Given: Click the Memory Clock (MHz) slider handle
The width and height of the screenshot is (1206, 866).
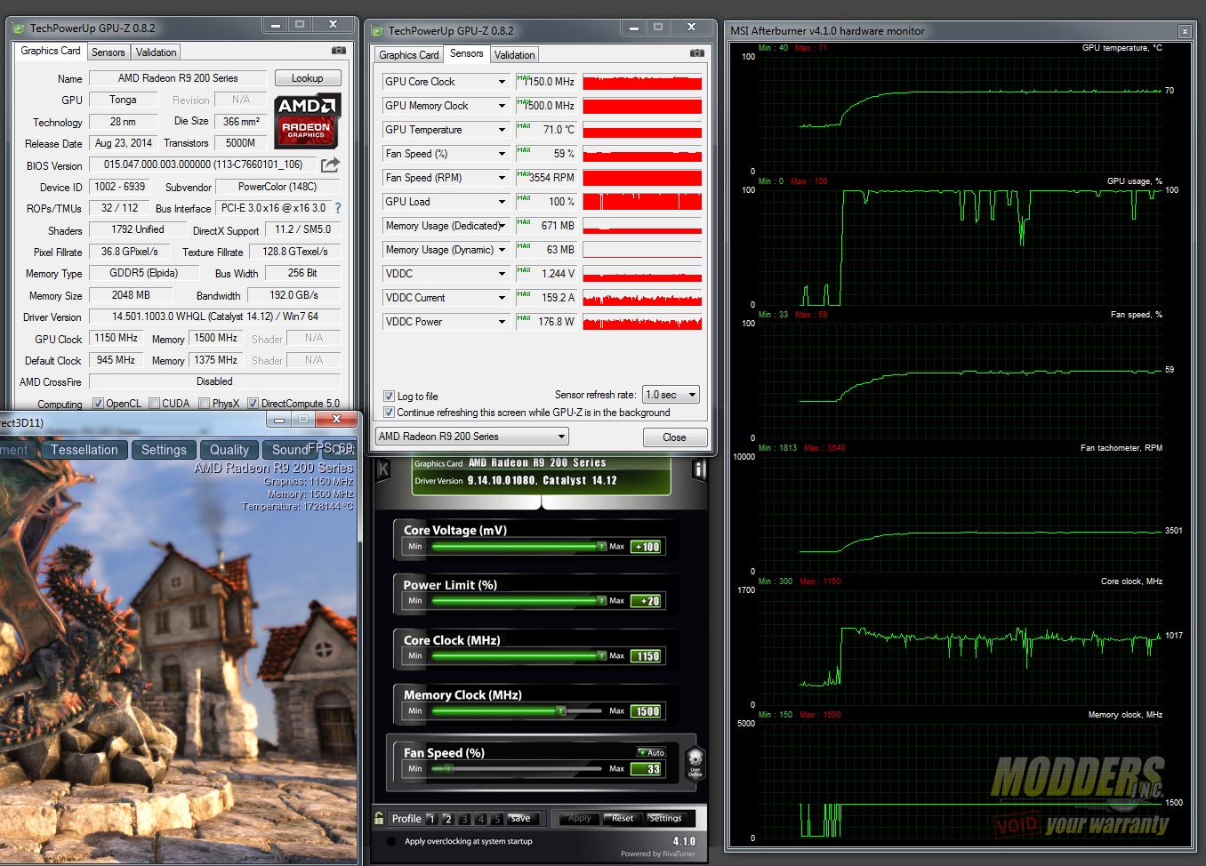Looking at the screenshot, I should 560,711.
